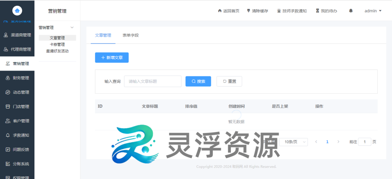Click the 分账系统 chart icon

point(8,164)
